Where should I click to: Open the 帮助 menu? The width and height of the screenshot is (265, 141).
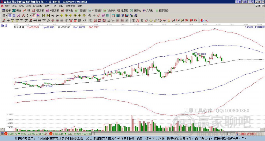[80, 6]
